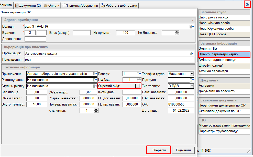Click the Приміщення text field
The width and height of the screenshot is (253, 157).
click(109, 60)
